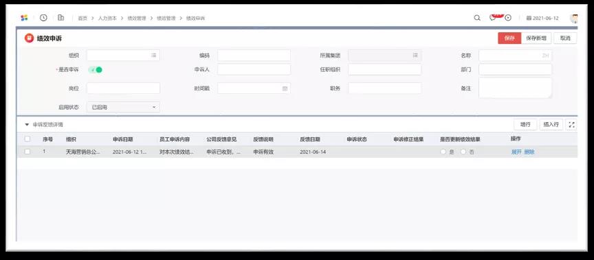
Task: Check the table header select-all checkbox
Action: (x=27, y=139)
